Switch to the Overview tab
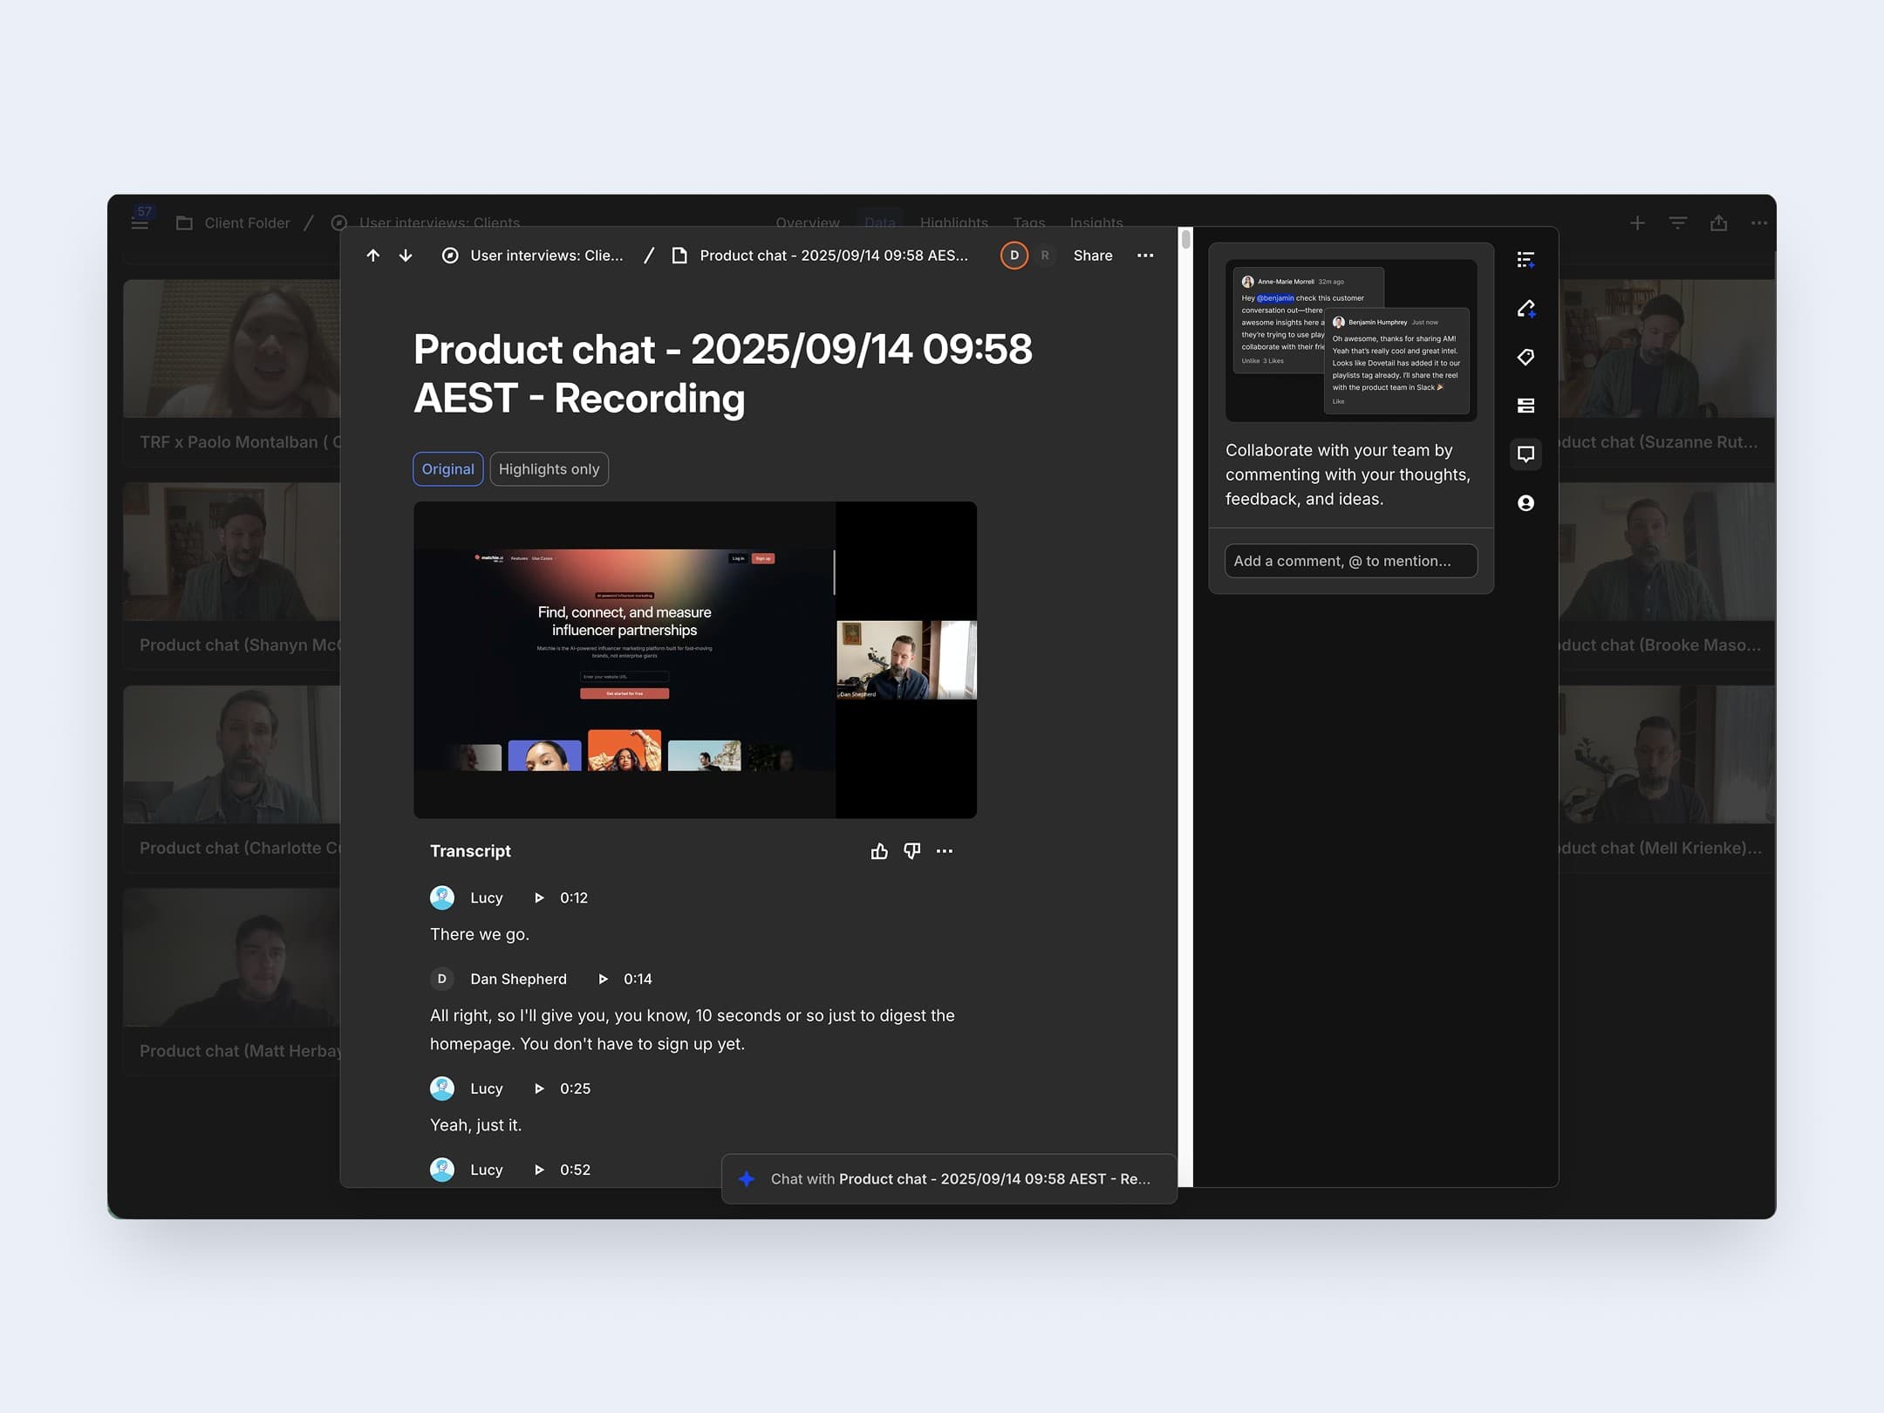 pyautogui.click(x=808, y=223)
